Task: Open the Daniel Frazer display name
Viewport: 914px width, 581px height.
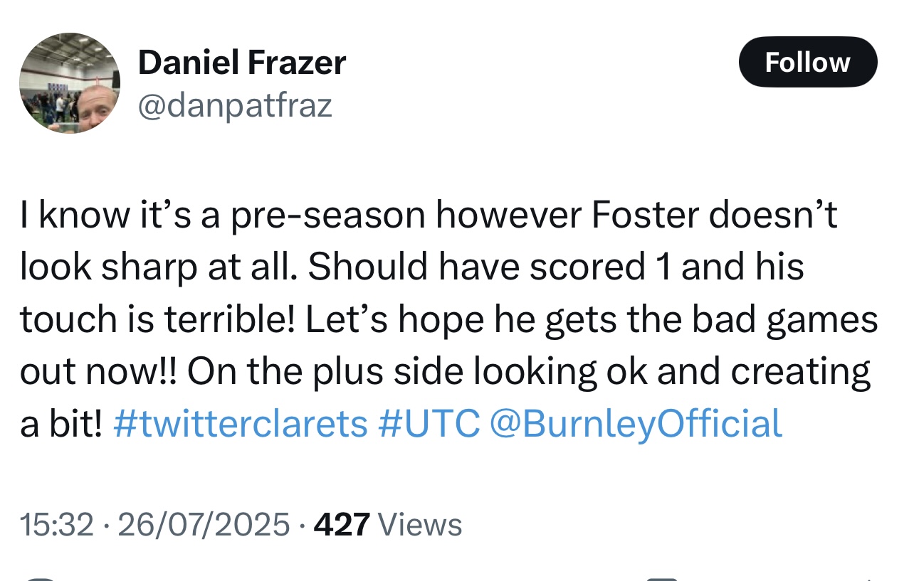Action: (242, 63)
